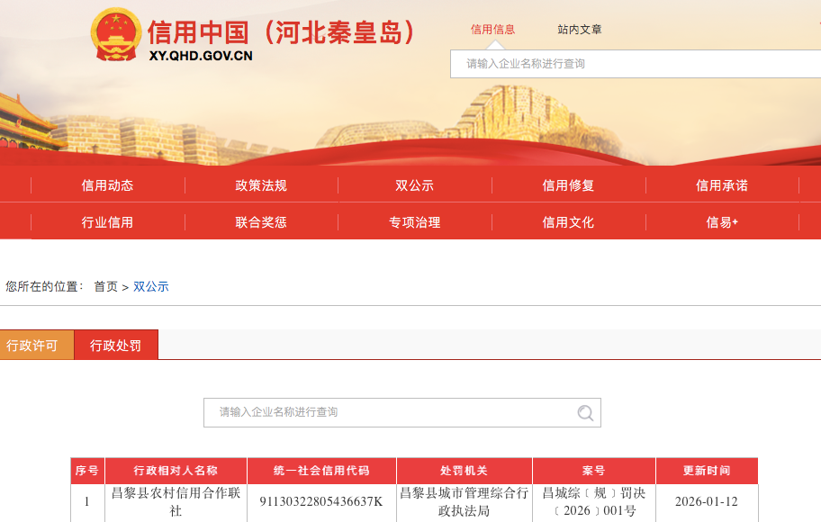Click the national emblem logo icon
The width and height of the screenshot is (821, 522).
click(116, 35)
